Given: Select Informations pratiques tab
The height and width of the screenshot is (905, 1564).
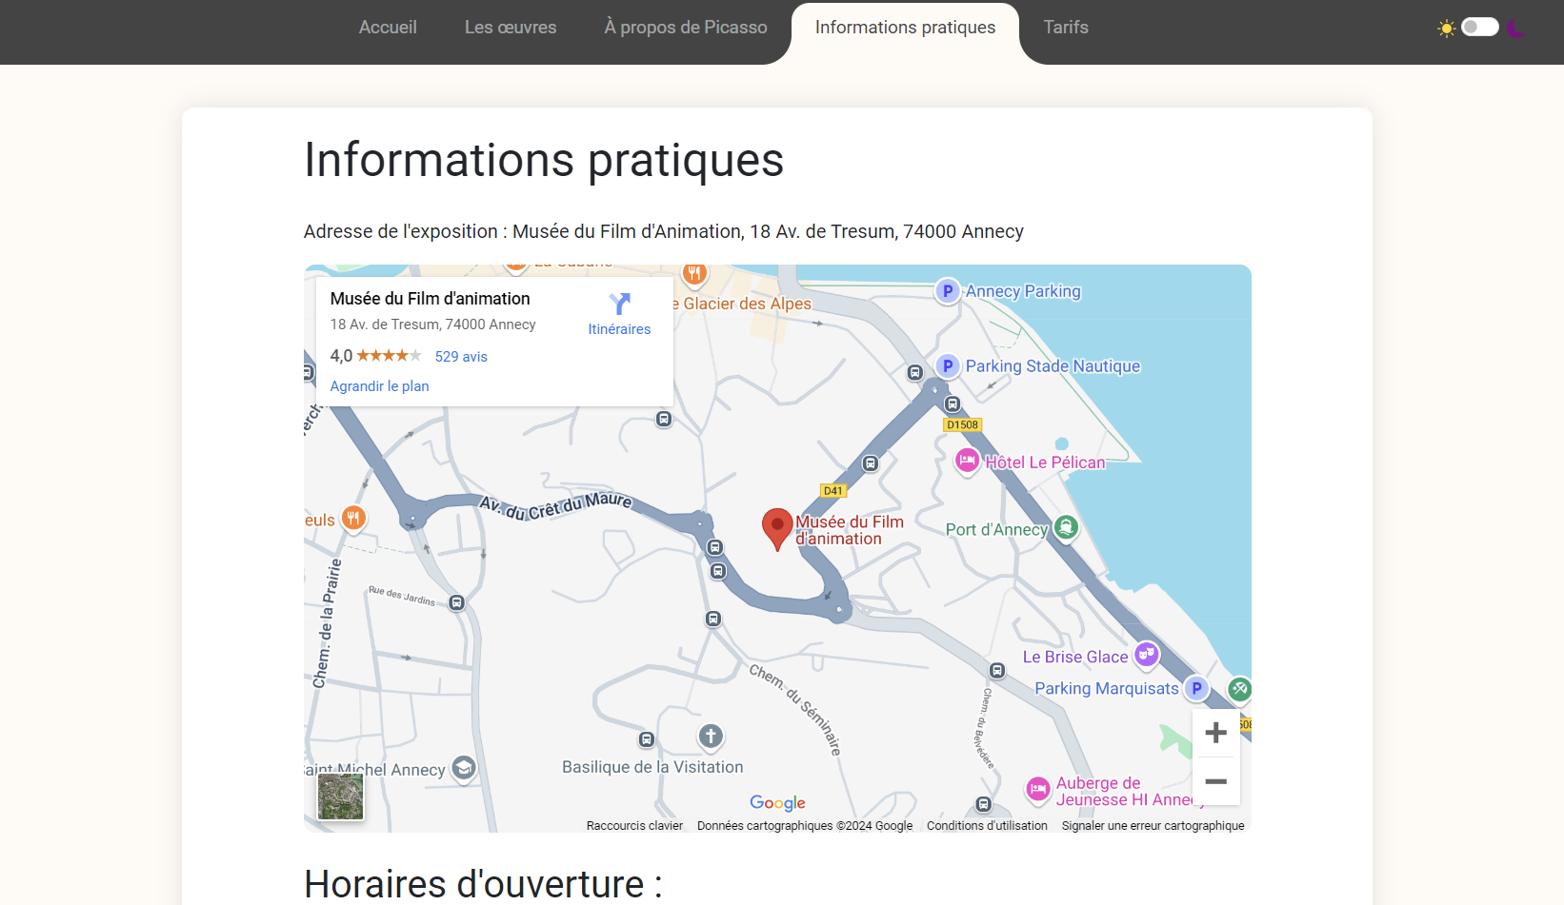Looking at the screenshot, I should click(905, 28).
